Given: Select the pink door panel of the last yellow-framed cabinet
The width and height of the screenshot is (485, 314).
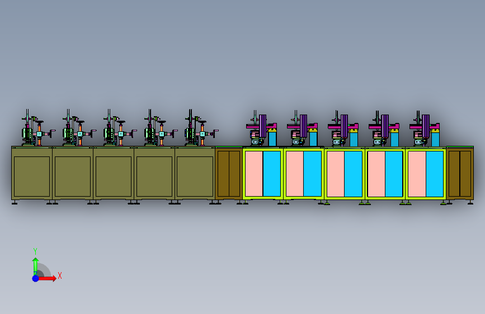Looking at the screenshot, I should pyautogui.click(x=417, y=174).
